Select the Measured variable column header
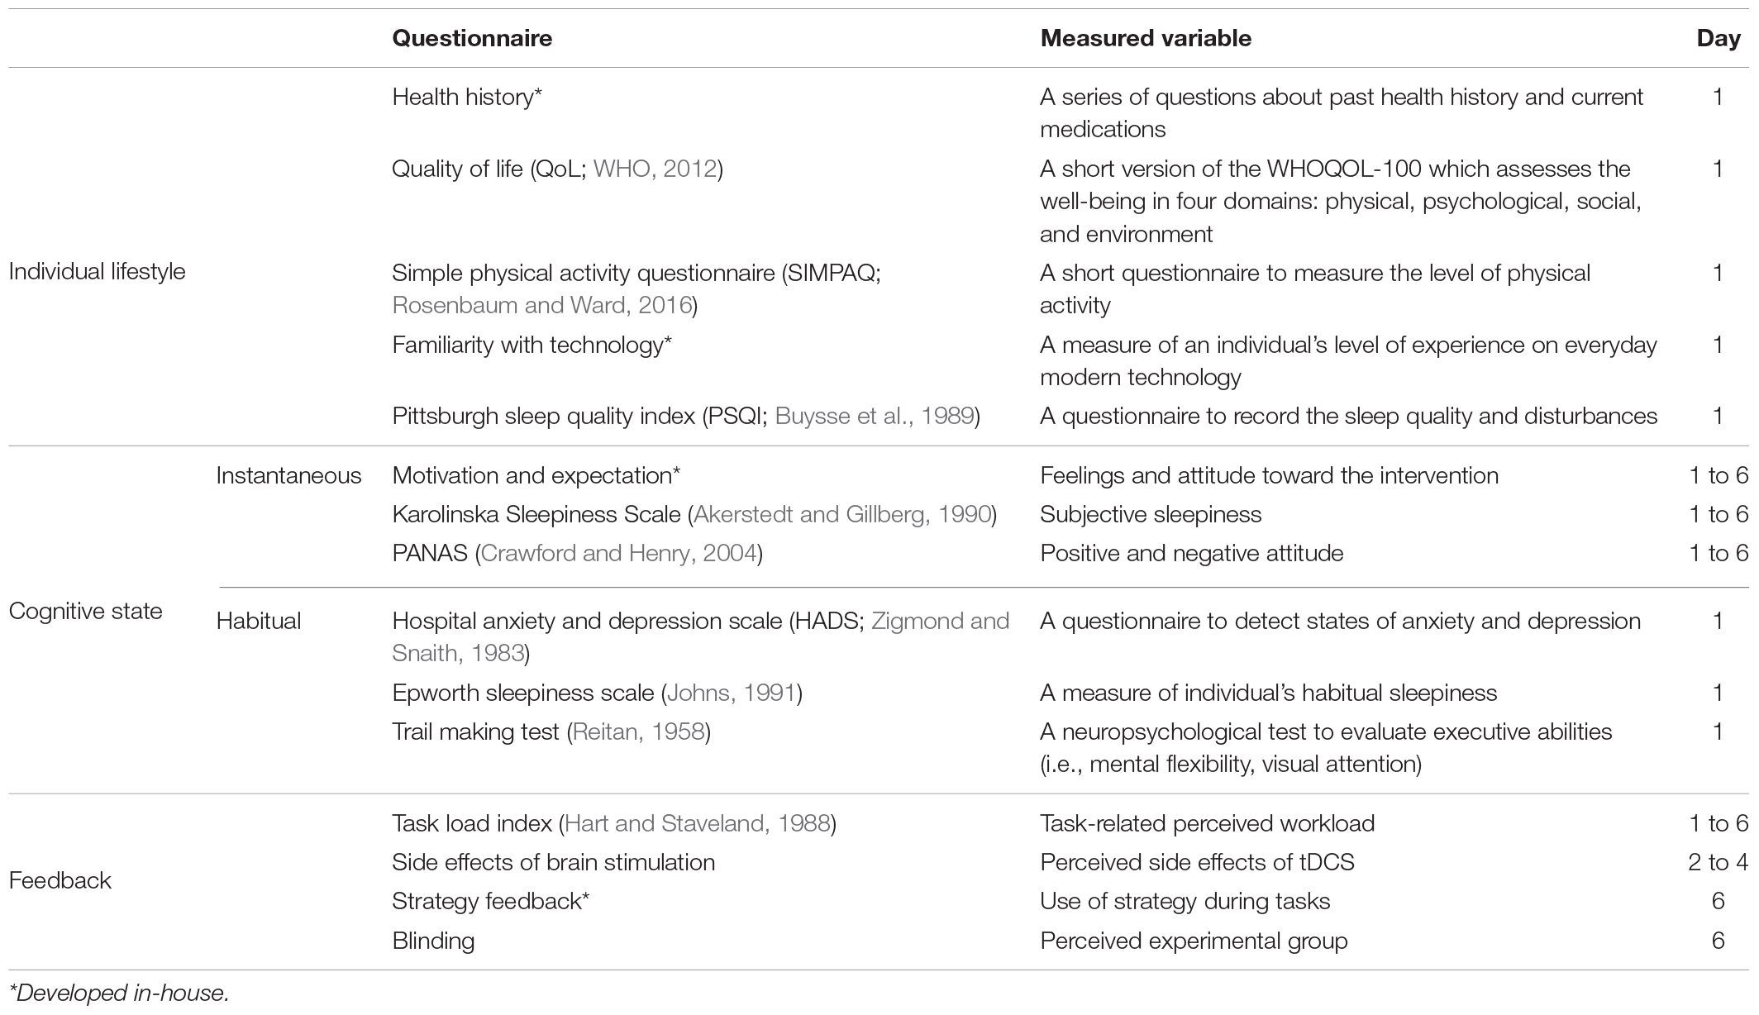This screenshot has width=1759, height=1015. (1146, 39)
